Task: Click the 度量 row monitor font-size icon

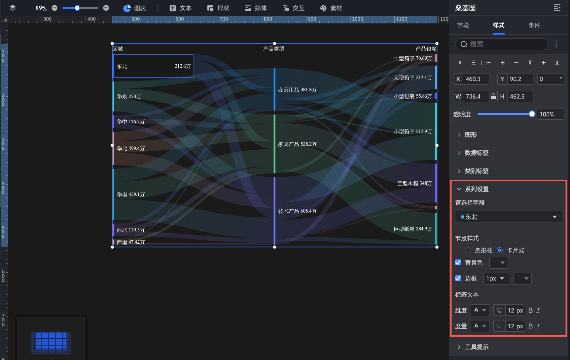Action: tap(500, 326)
